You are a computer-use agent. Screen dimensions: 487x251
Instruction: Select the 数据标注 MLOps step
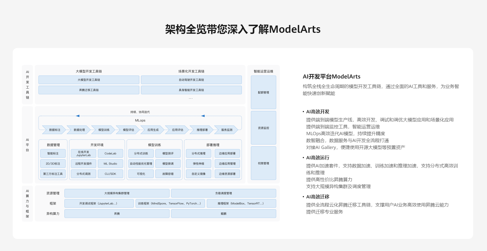click(x=55, y=130)
